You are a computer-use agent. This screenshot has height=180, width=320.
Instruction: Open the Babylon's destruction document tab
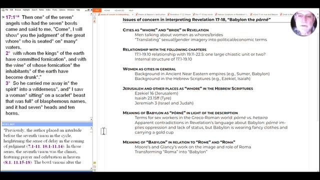150,14
